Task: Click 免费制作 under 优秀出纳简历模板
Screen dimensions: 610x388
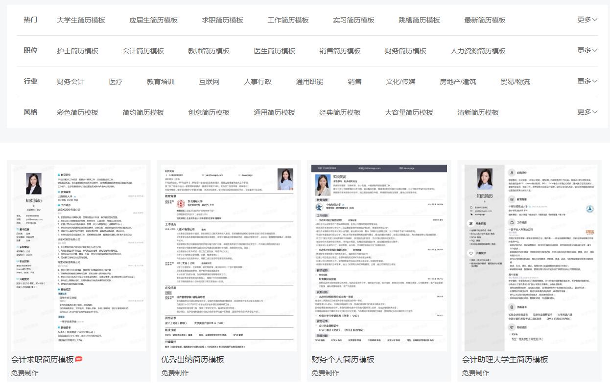Action: 175,373
